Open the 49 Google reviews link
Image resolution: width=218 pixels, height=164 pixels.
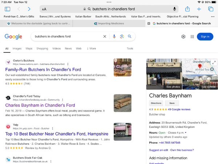pos(179,109)
